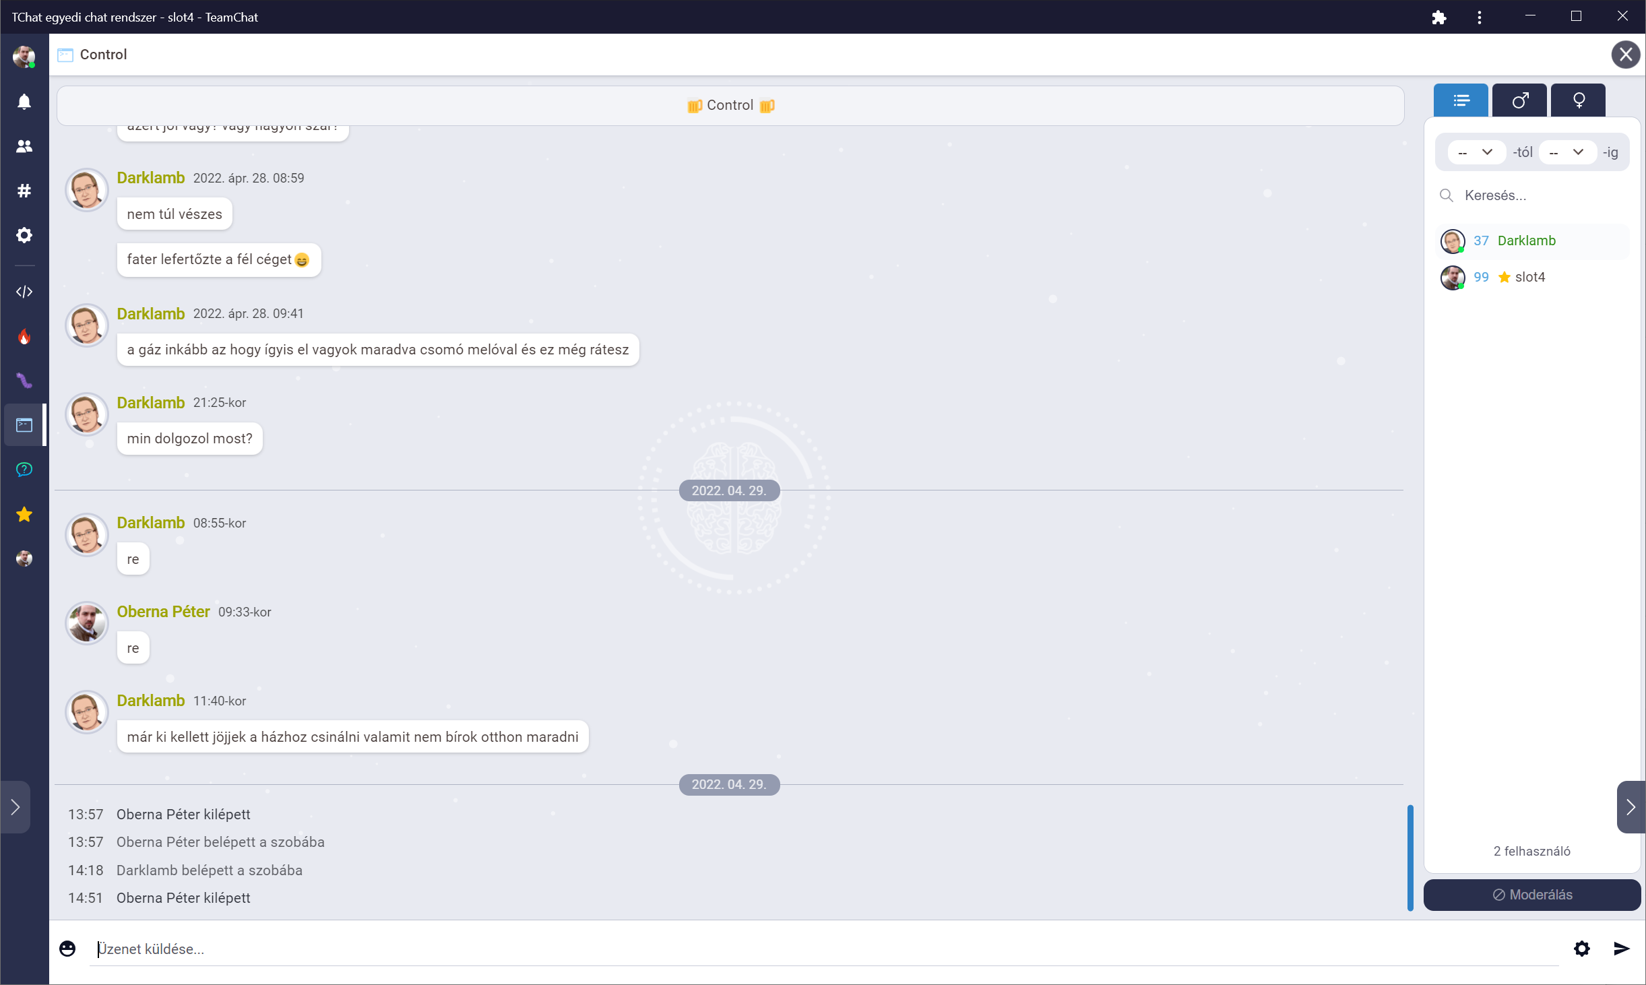Viewport: 1646px width, 985px height.
Task: Click the Moderálás button
Action: (1532, 895)
